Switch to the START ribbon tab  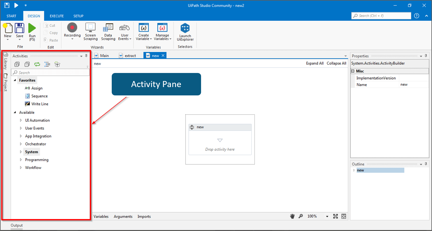click(11, 16)
